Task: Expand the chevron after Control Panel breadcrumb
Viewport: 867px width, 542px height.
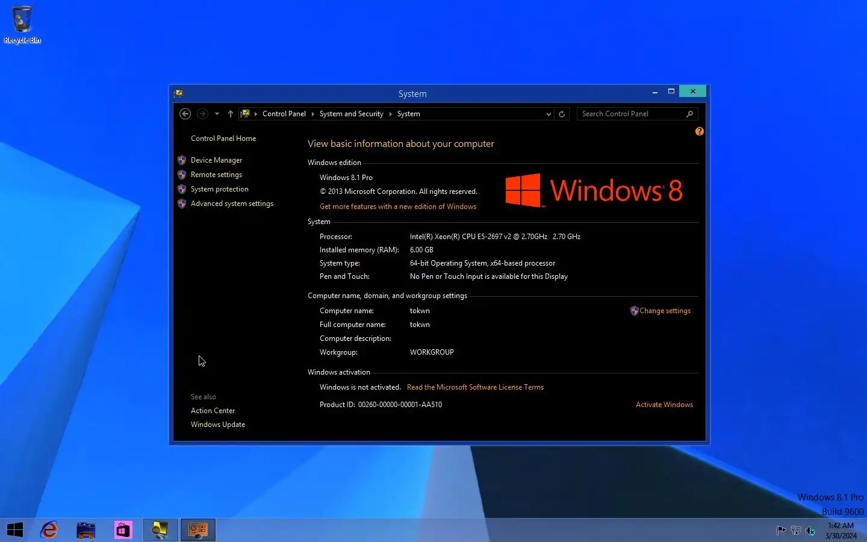Action: coord(312,114)
